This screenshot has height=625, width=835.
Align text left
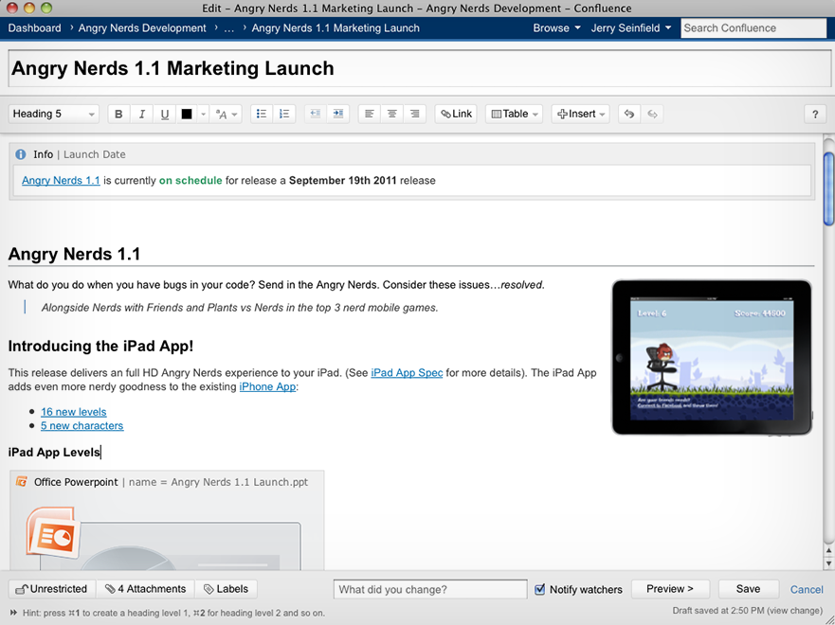369,114
